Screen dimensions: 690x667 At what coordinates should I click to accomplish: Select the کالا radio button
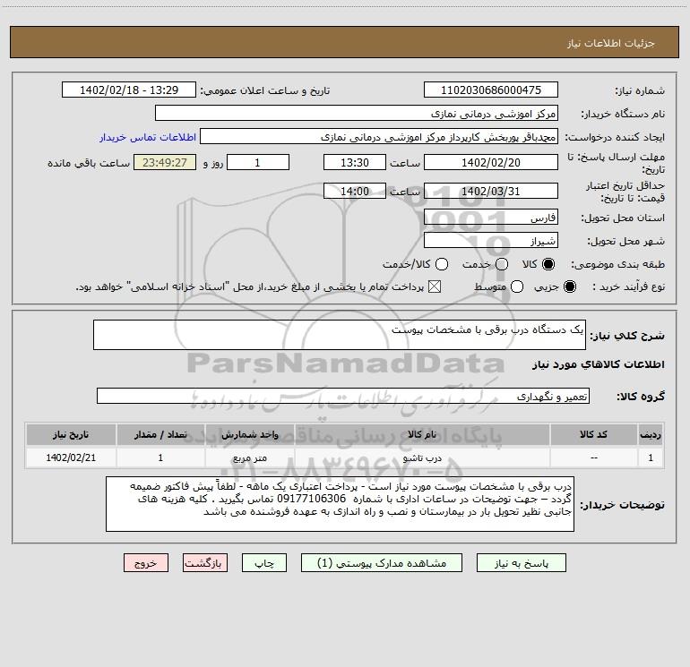coord(548,264)
